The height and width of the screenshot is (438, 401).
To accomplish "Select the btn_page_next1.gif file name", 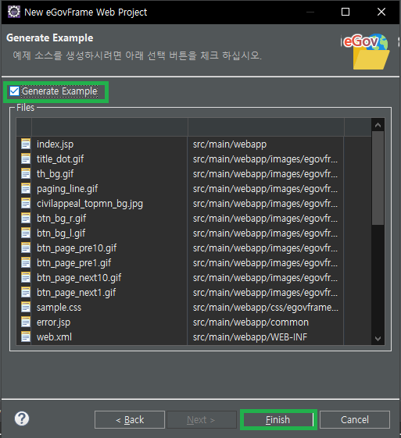I will pos(76,293).
